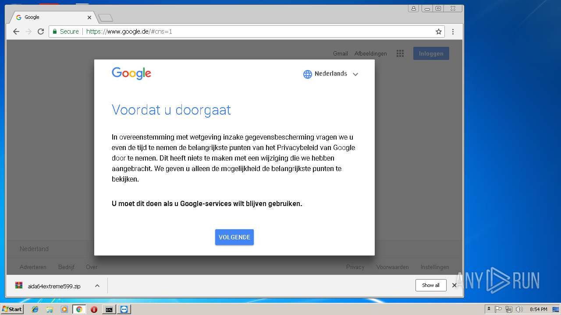Viewport: 561px width, 315px height.
Task: Open the Gmail link
Action: click(340, 53)
